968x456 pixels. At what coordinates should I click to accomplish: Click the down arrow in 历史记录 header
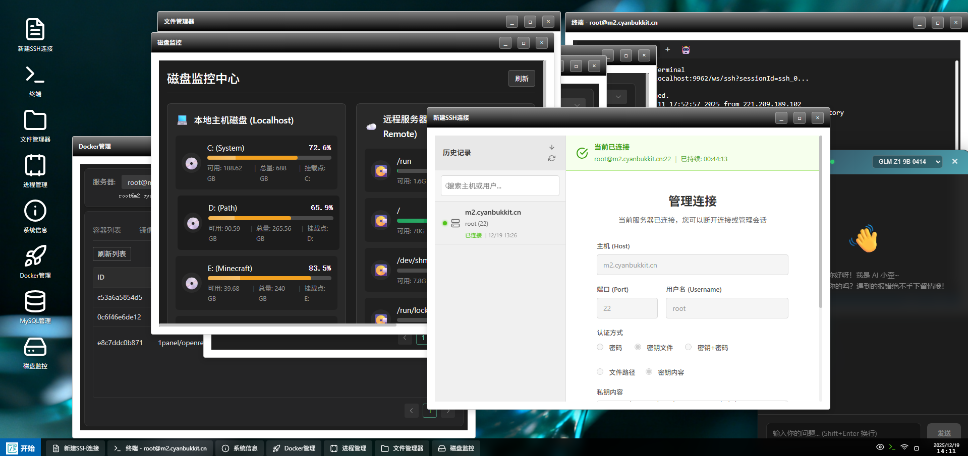(552, 147)
